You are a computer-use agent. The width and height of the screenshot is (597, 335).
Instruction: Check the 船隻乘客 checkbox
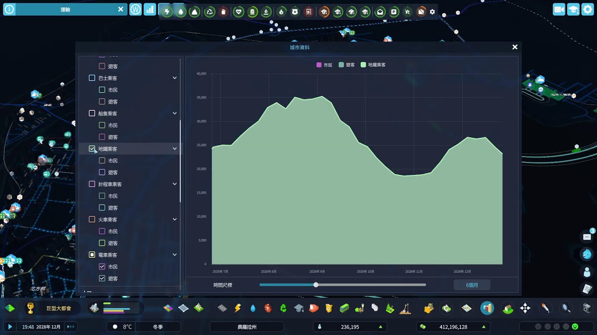92,114
